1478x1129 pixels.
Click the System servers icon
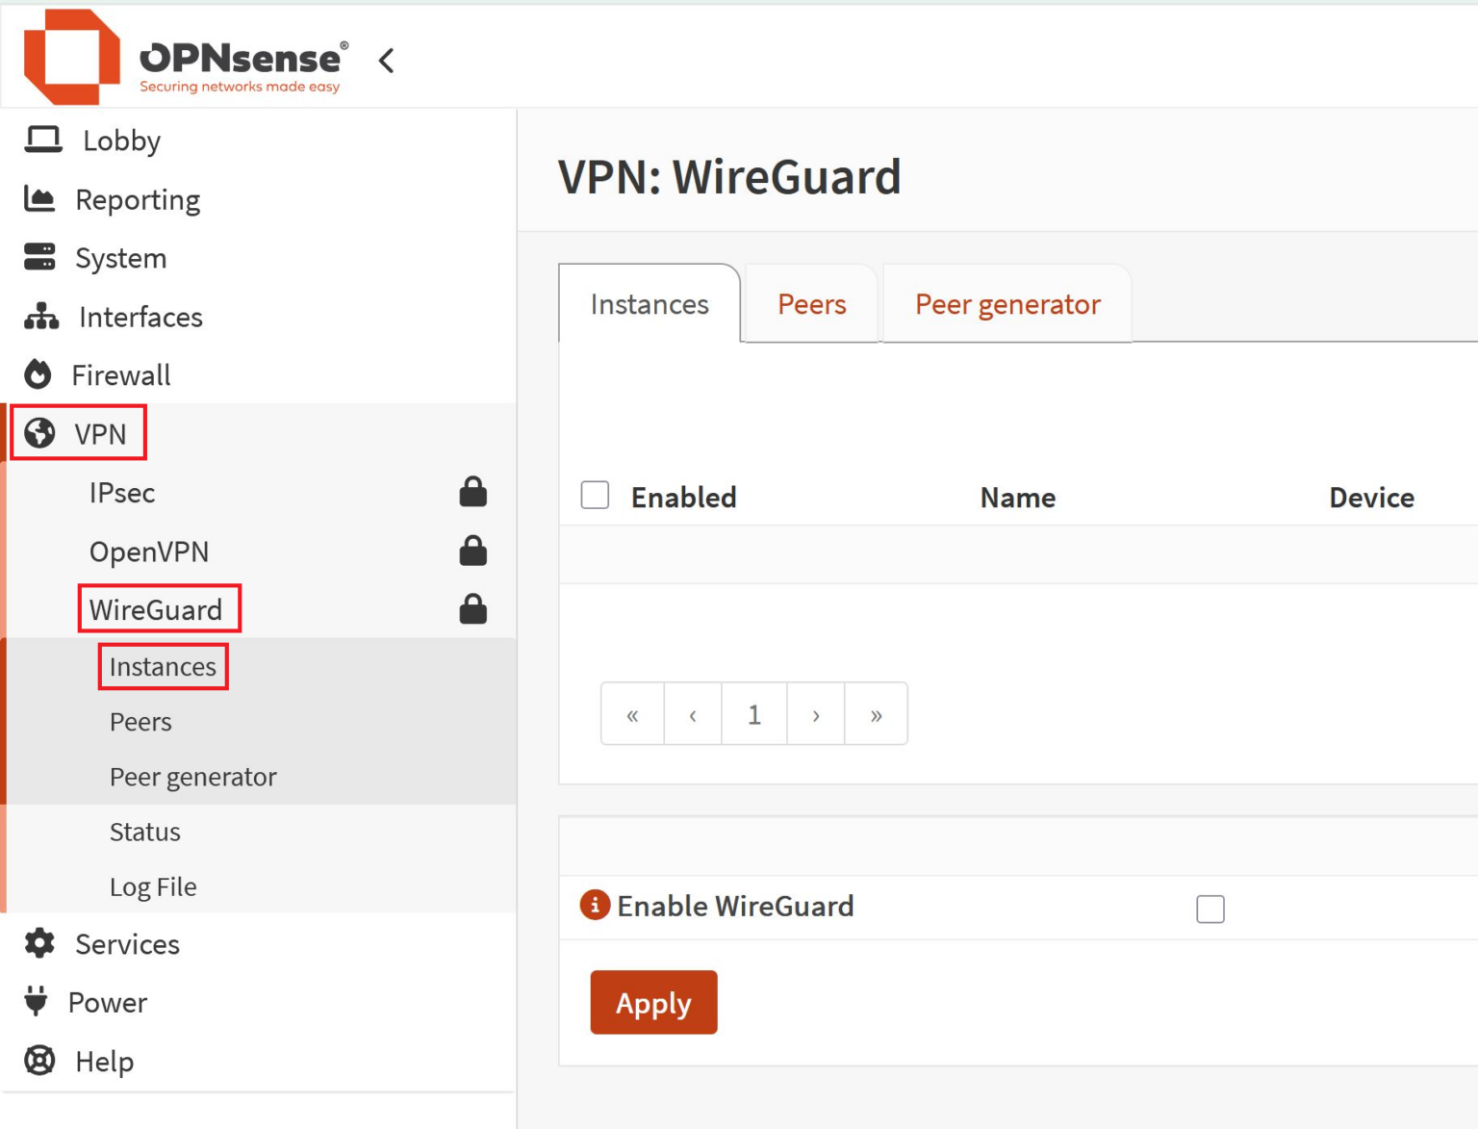tap(38, 257)
